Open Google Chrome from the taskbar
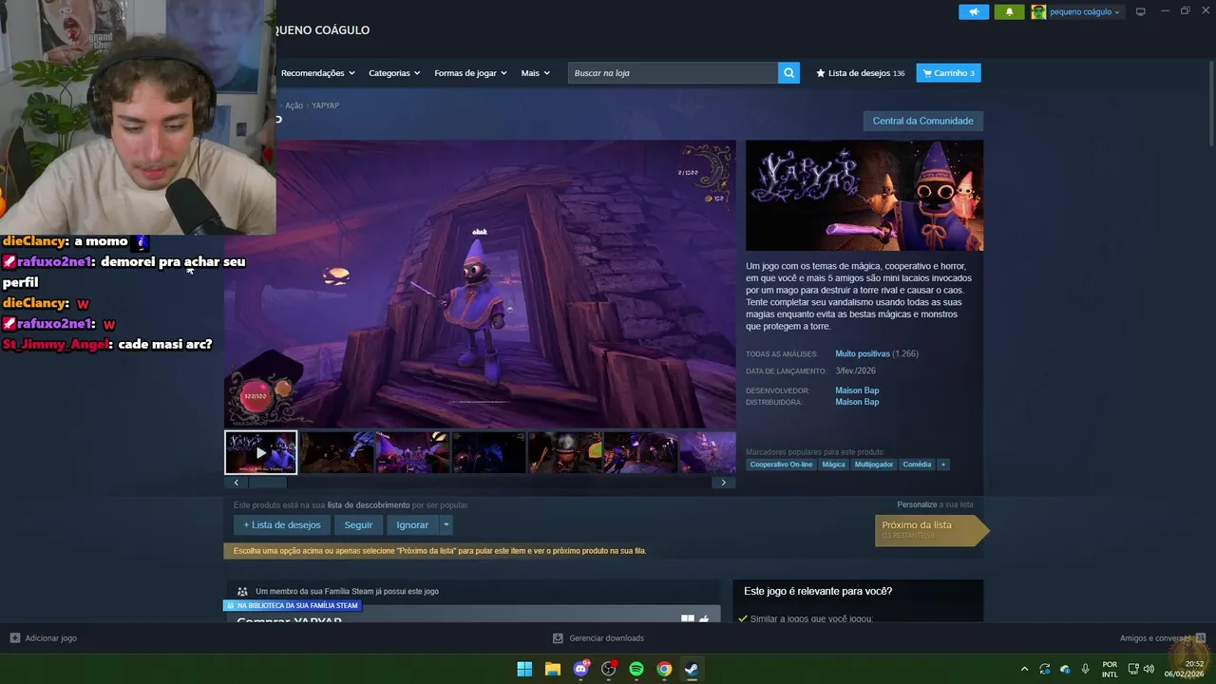 click(x=664, y=669)
